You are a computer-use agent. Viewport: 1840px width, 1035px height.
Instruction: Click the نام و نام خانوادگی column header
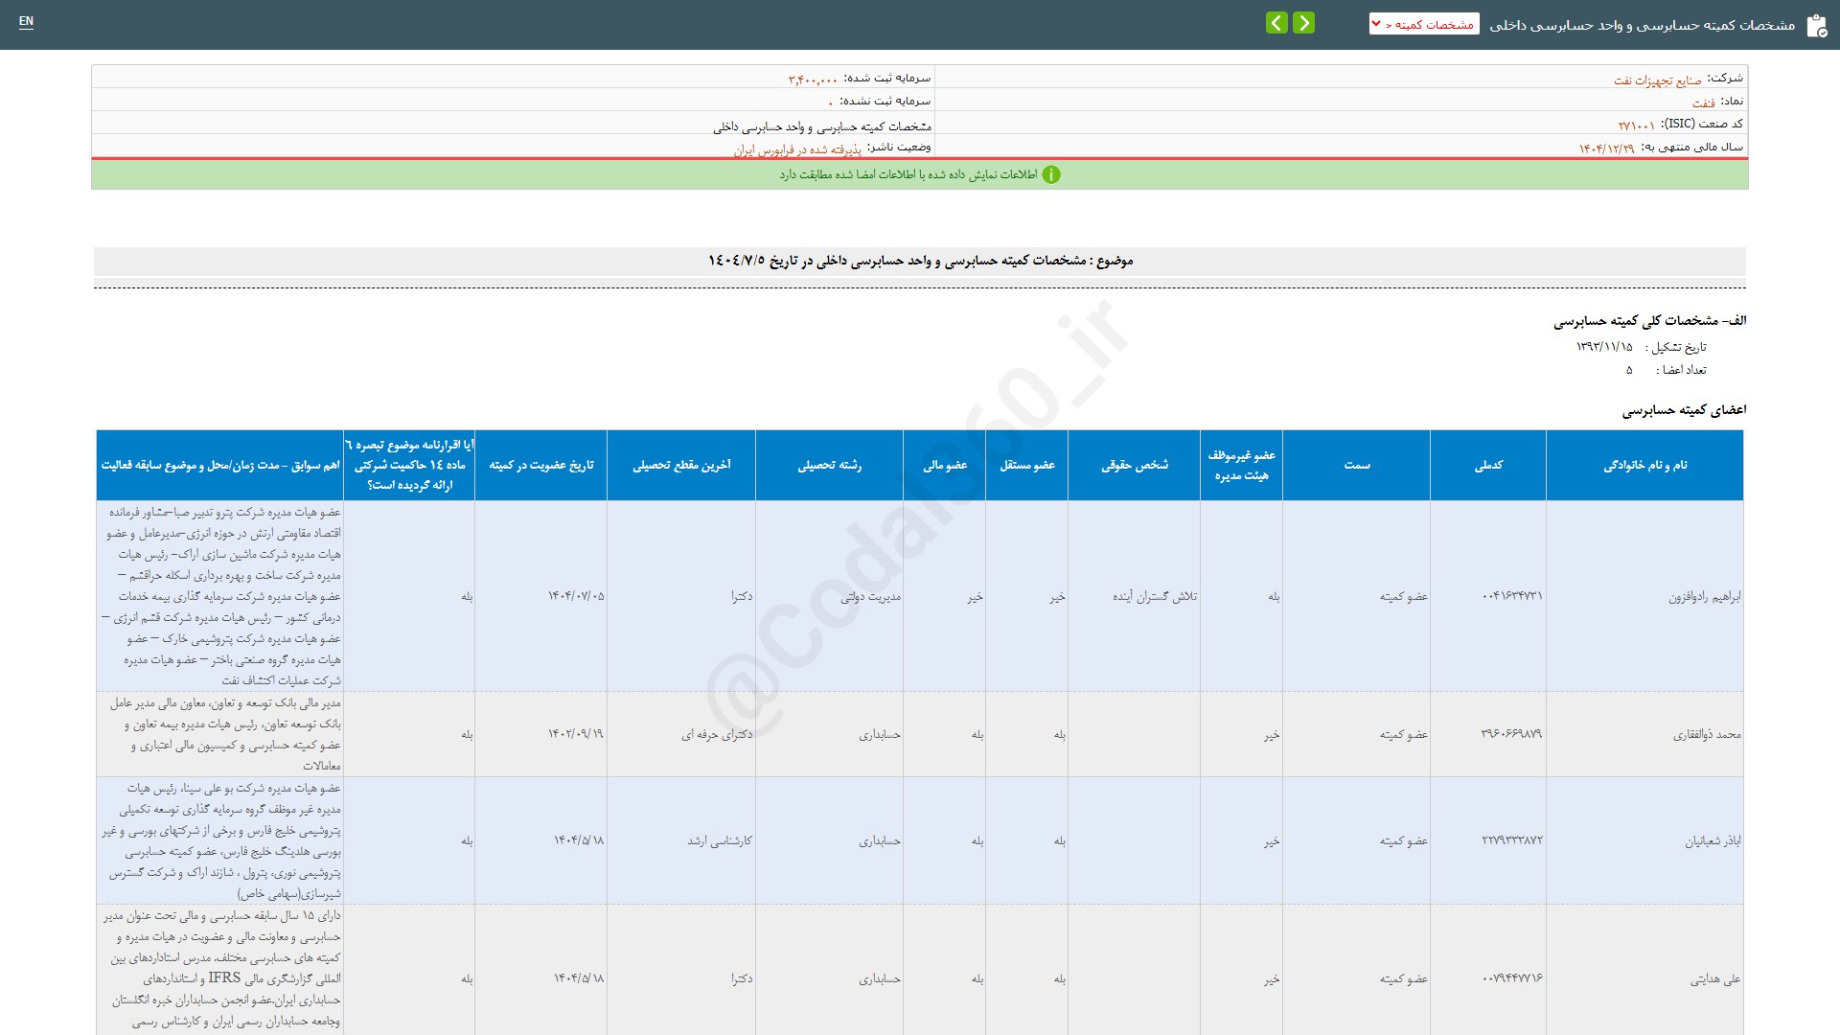1644,466
